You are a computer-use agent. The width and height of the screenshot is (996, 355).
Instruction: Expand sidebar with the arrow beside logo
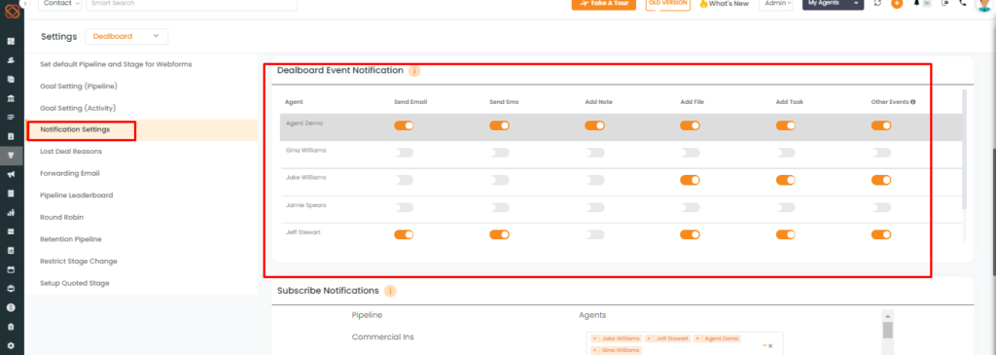24,3
